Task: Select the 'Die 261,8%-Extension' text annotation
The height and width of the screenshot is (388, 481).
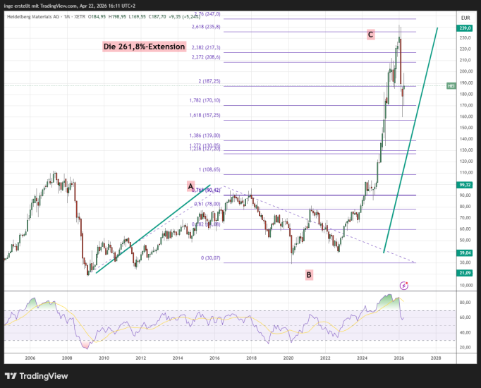Action: 145,47
